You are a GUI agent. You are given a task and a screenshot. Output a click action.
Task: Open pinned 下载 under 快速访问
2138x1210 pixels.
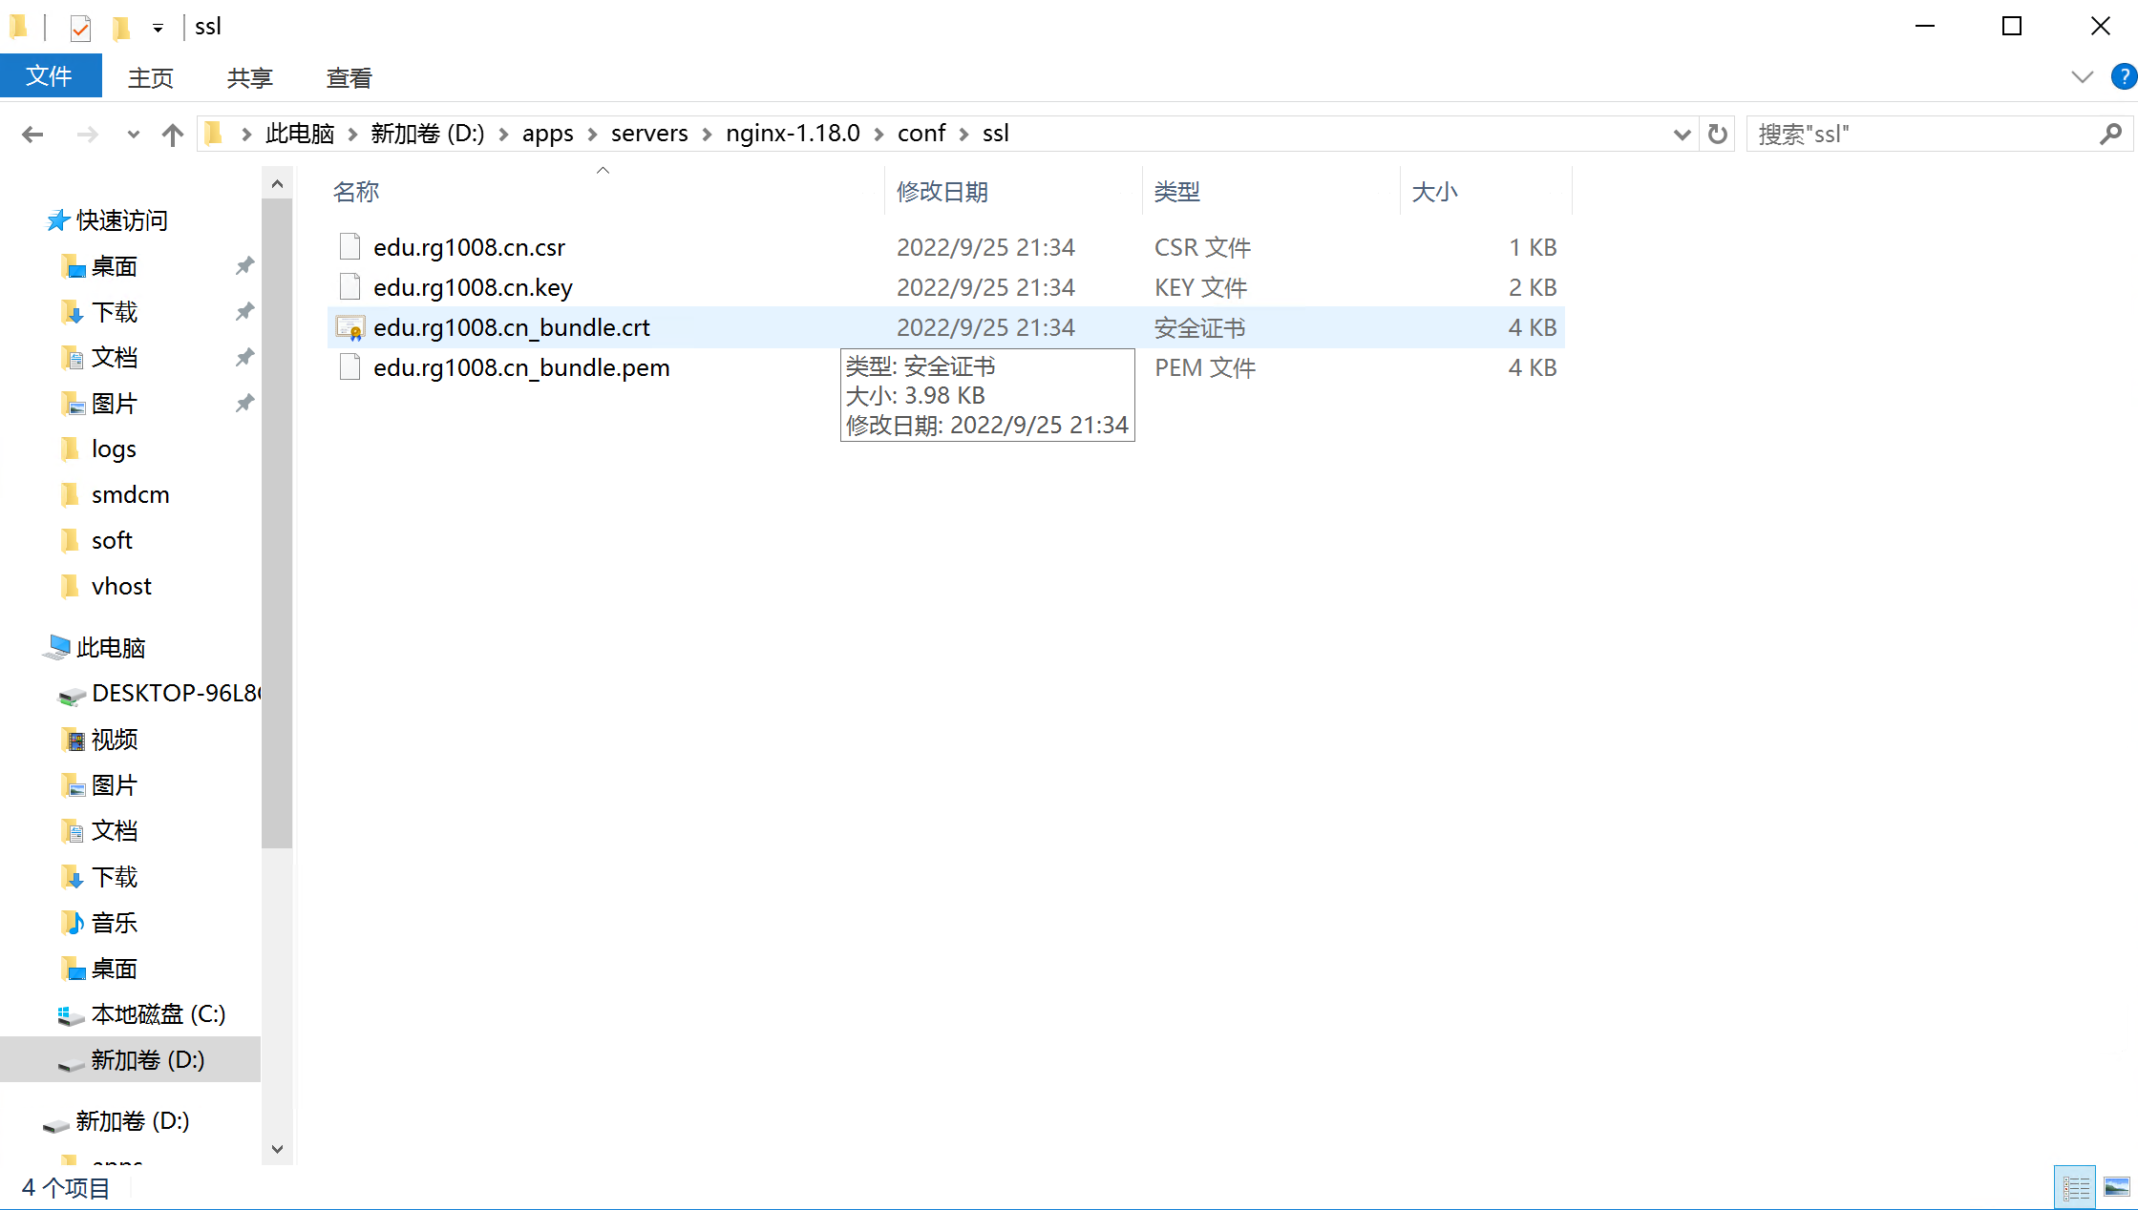point(114,312)
